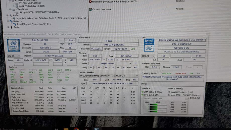Click the P12 Ver. 02.08 BIOS version field
This screenshot has height=130, width=231.
tap(120, 49)
